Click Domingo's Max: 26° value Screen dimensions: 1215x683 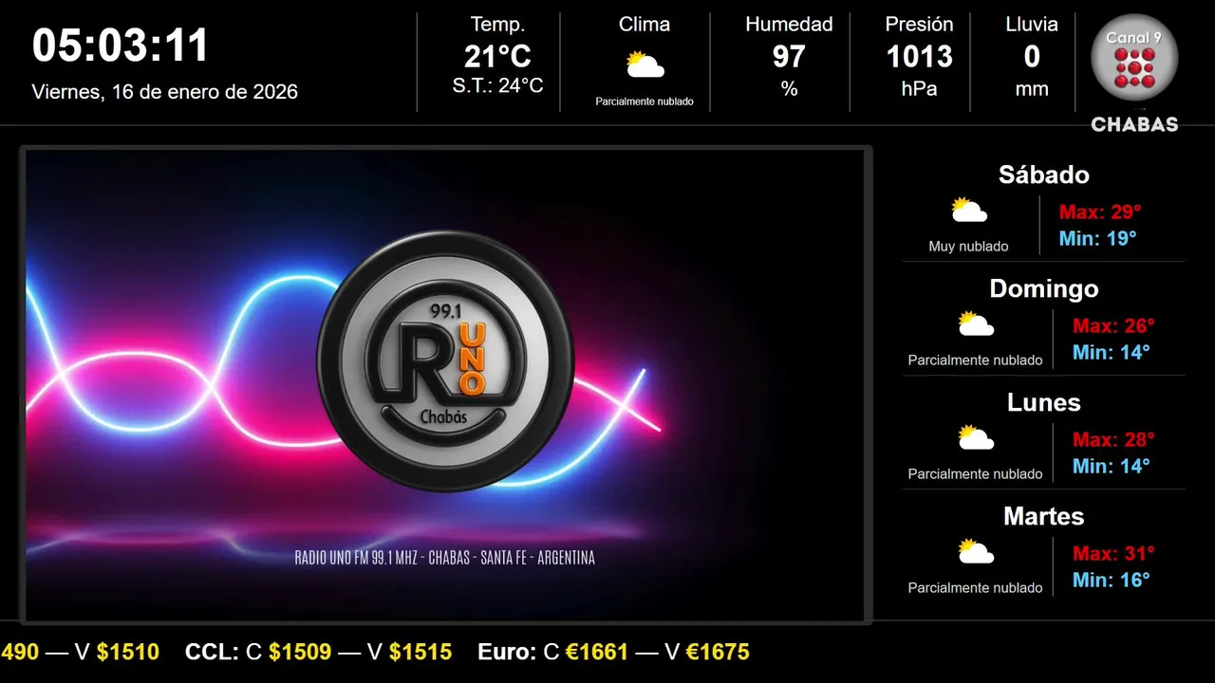point(1113,325)
